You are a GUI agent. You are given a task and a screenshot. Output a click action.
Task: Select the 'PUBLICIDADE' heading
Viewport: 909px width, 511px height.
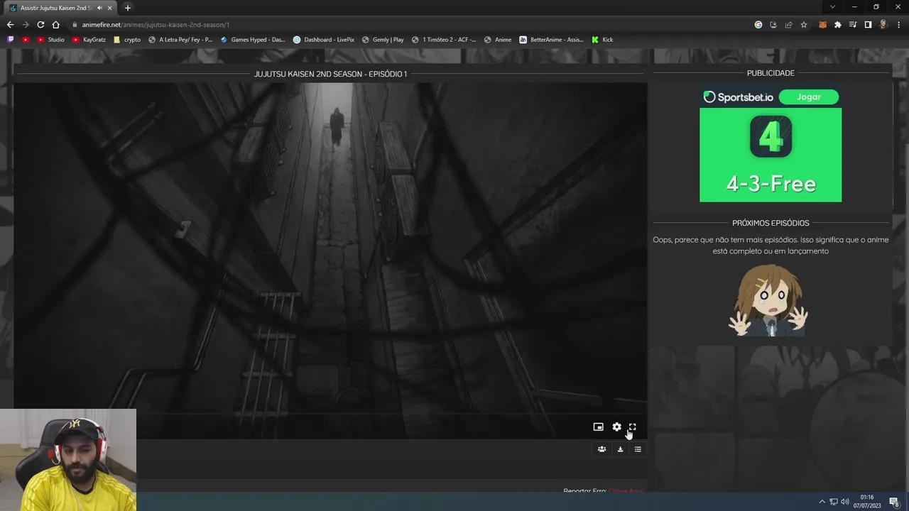[x=771, y=73]
